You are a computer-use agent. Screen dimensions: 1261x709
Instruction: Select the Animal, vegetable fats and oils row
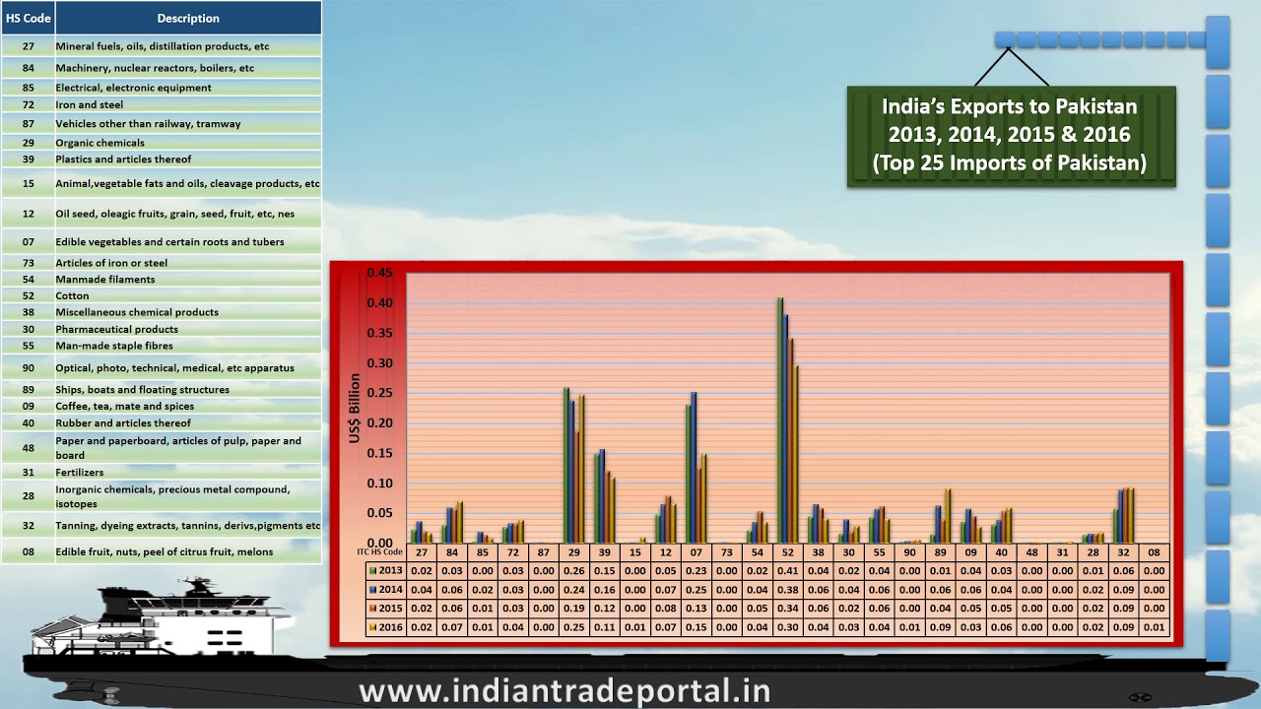pos(162,183)
